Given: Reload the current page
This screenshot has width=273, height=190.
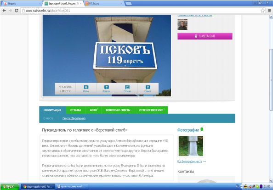Looking at the screenshot, I should tap(17, 11).
